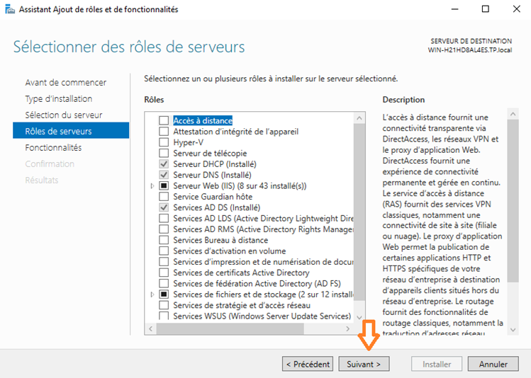
Task: Click the Suivant button
Action: 364,364
